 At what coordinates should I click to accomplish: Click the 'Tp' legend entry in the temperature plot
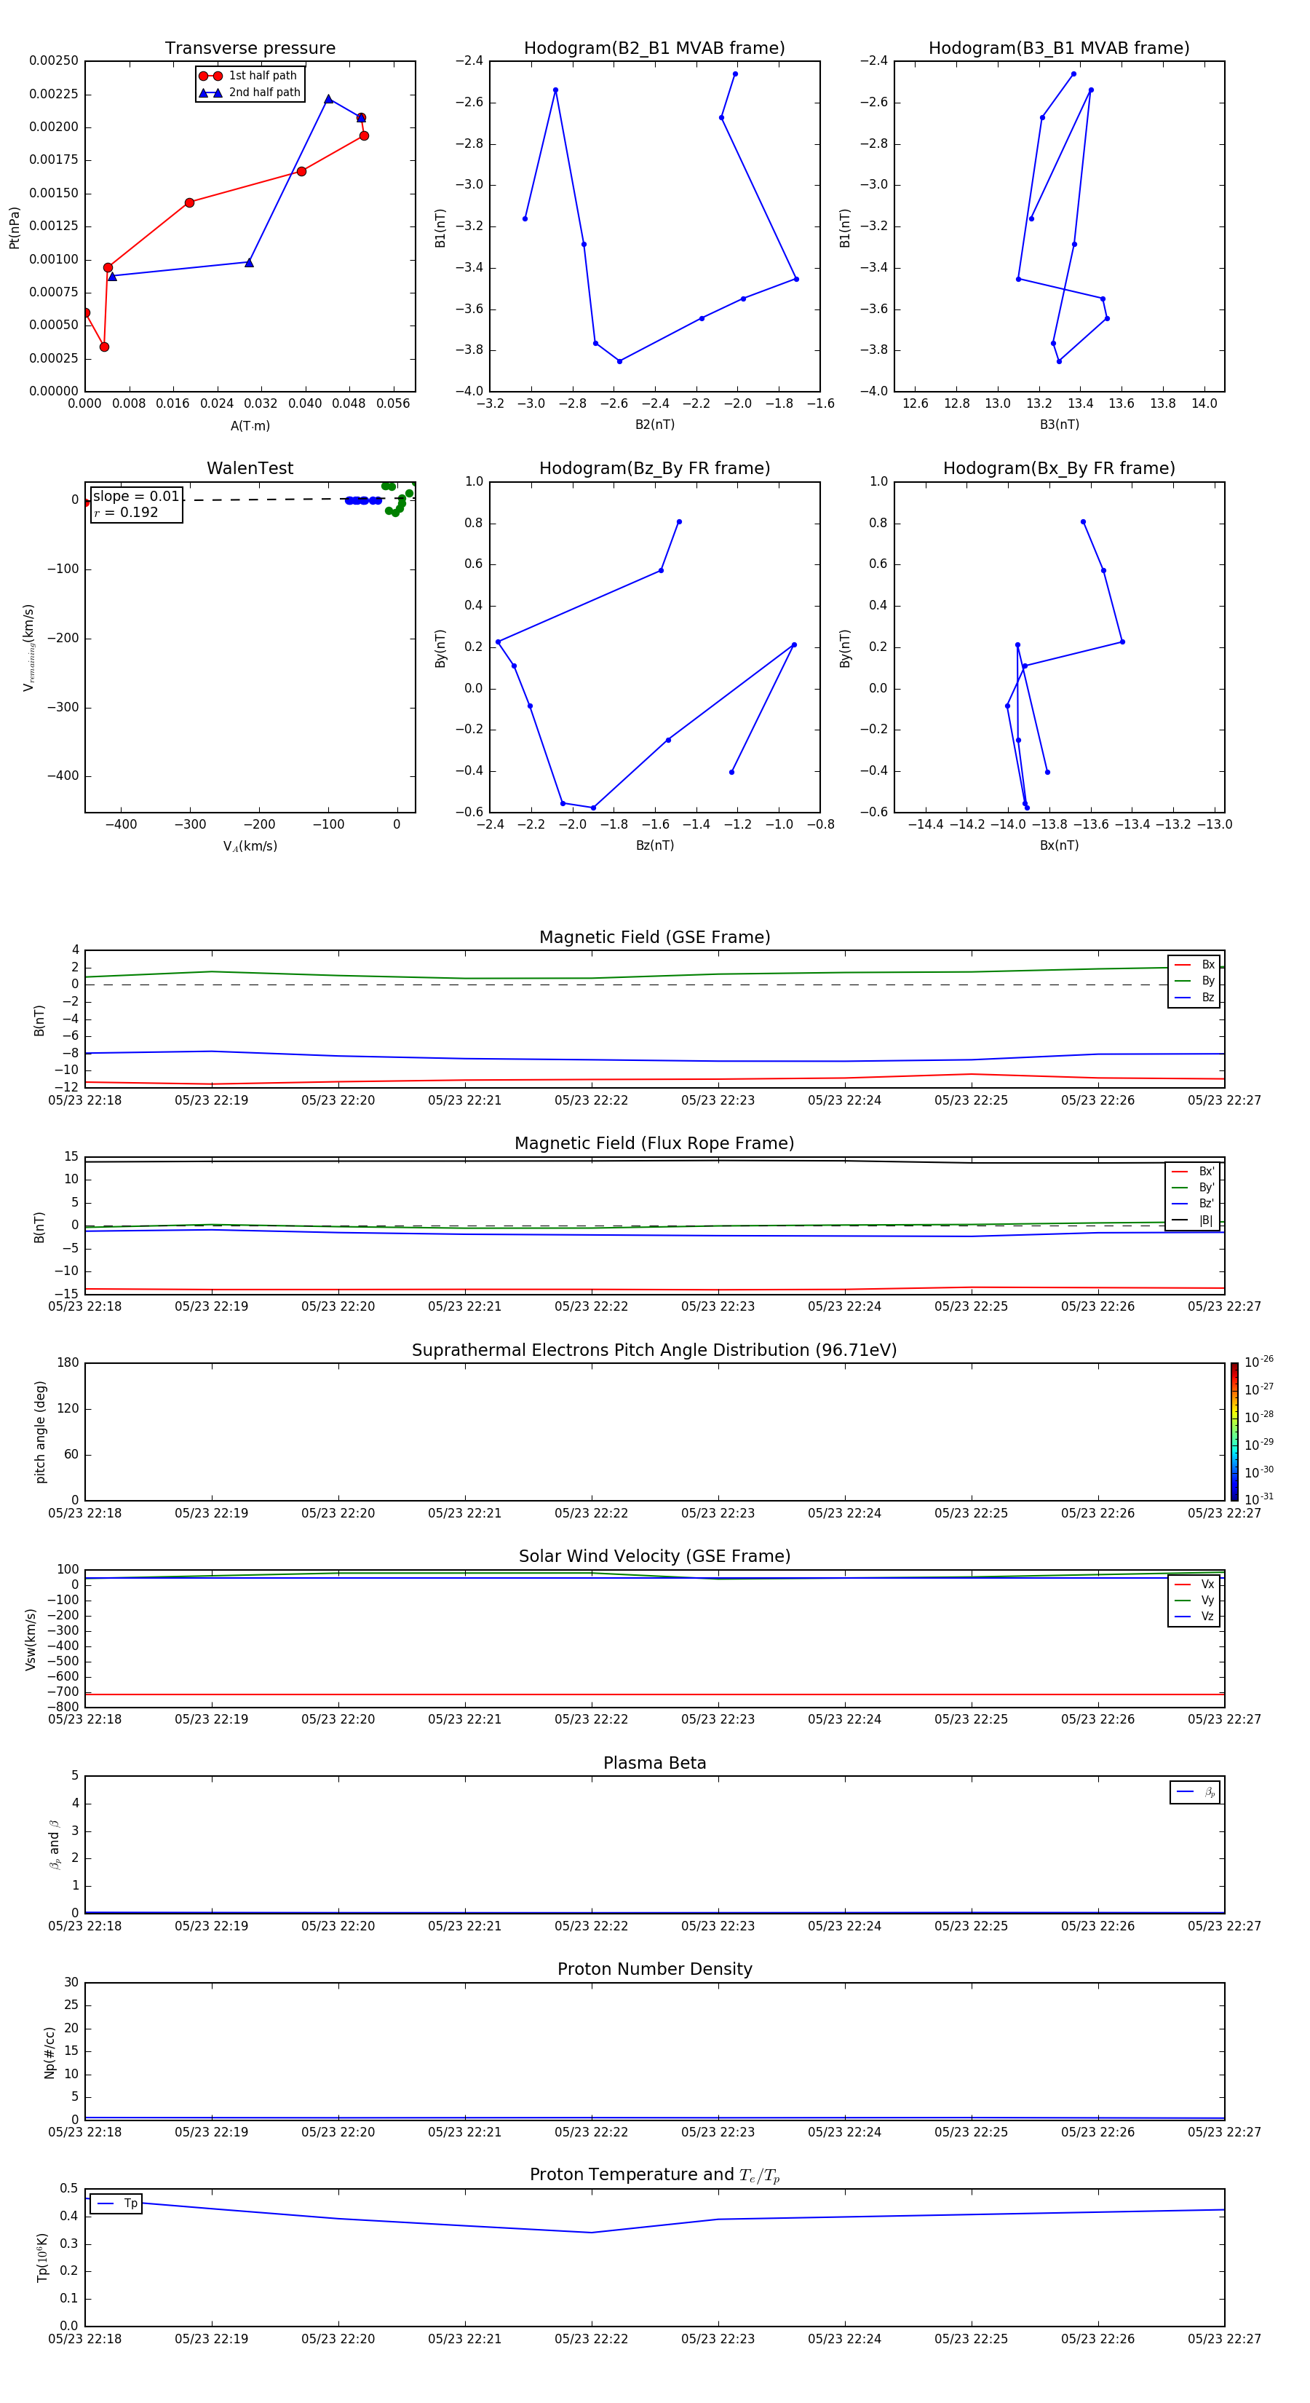pyautogui.click(x=116, y=2203)
